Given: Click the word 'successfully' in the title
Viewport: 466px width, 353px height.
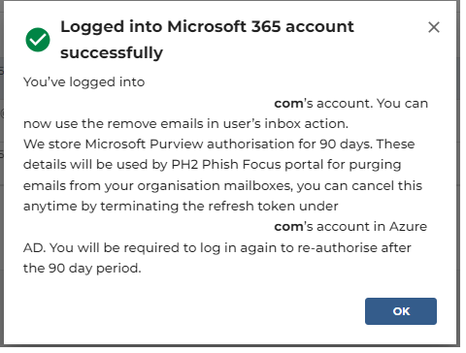Looking at the screenshot, I should coord(112,53).
